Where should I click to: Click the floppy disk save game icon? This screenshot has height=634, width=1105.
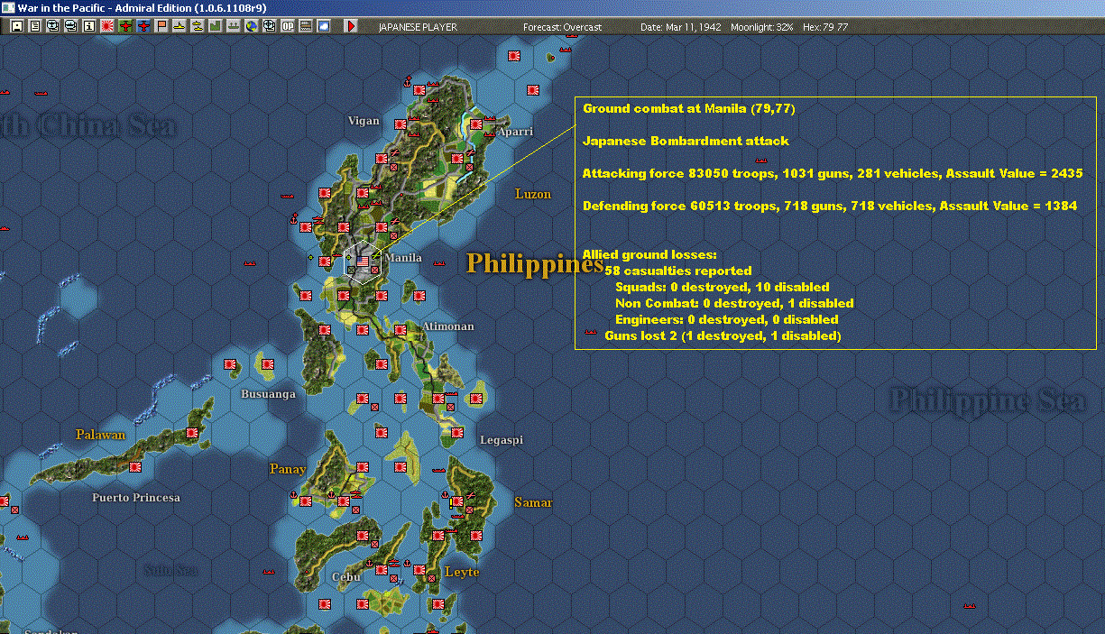coord(17,26)
